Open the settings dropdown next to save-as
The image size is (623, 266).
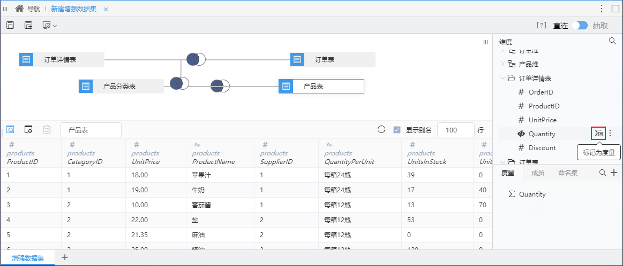pos(50,25)
